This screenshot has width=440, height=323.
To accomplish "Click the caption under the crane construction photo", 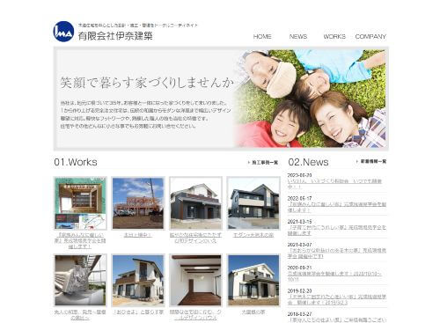I will click(137, 235).
